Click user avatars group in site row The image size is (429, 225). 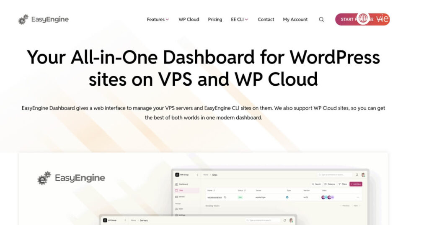click(328, 197)
